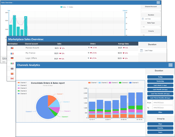Image resolution: width=175 pixels, height=137 pixels.
Task: Click the UK flag icon in Marketplace column
Action: pos(12,69)
